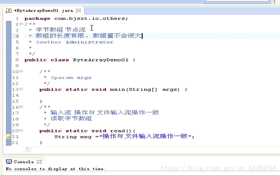The height and width of the screenshot is (175, 280).
Task: Collapse the read method Javadoc at line 16
Action: (x=21, y=107)
